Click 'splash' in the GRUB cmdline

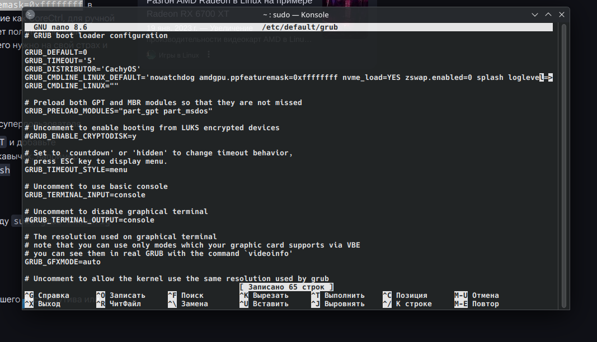(490, 77)
